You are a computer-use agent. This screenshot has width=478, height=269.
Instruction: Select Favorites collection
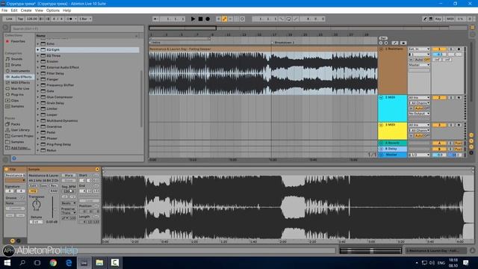pos(18,41)
